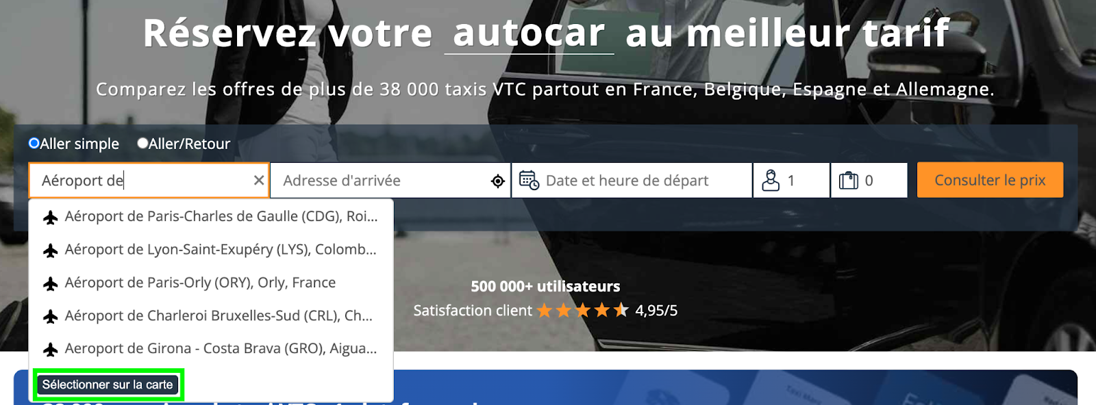The width and height of the screenshot is (1096, 405).
Task: Click Sélectionner sur la carte button
Action: [x=108, y=384]
